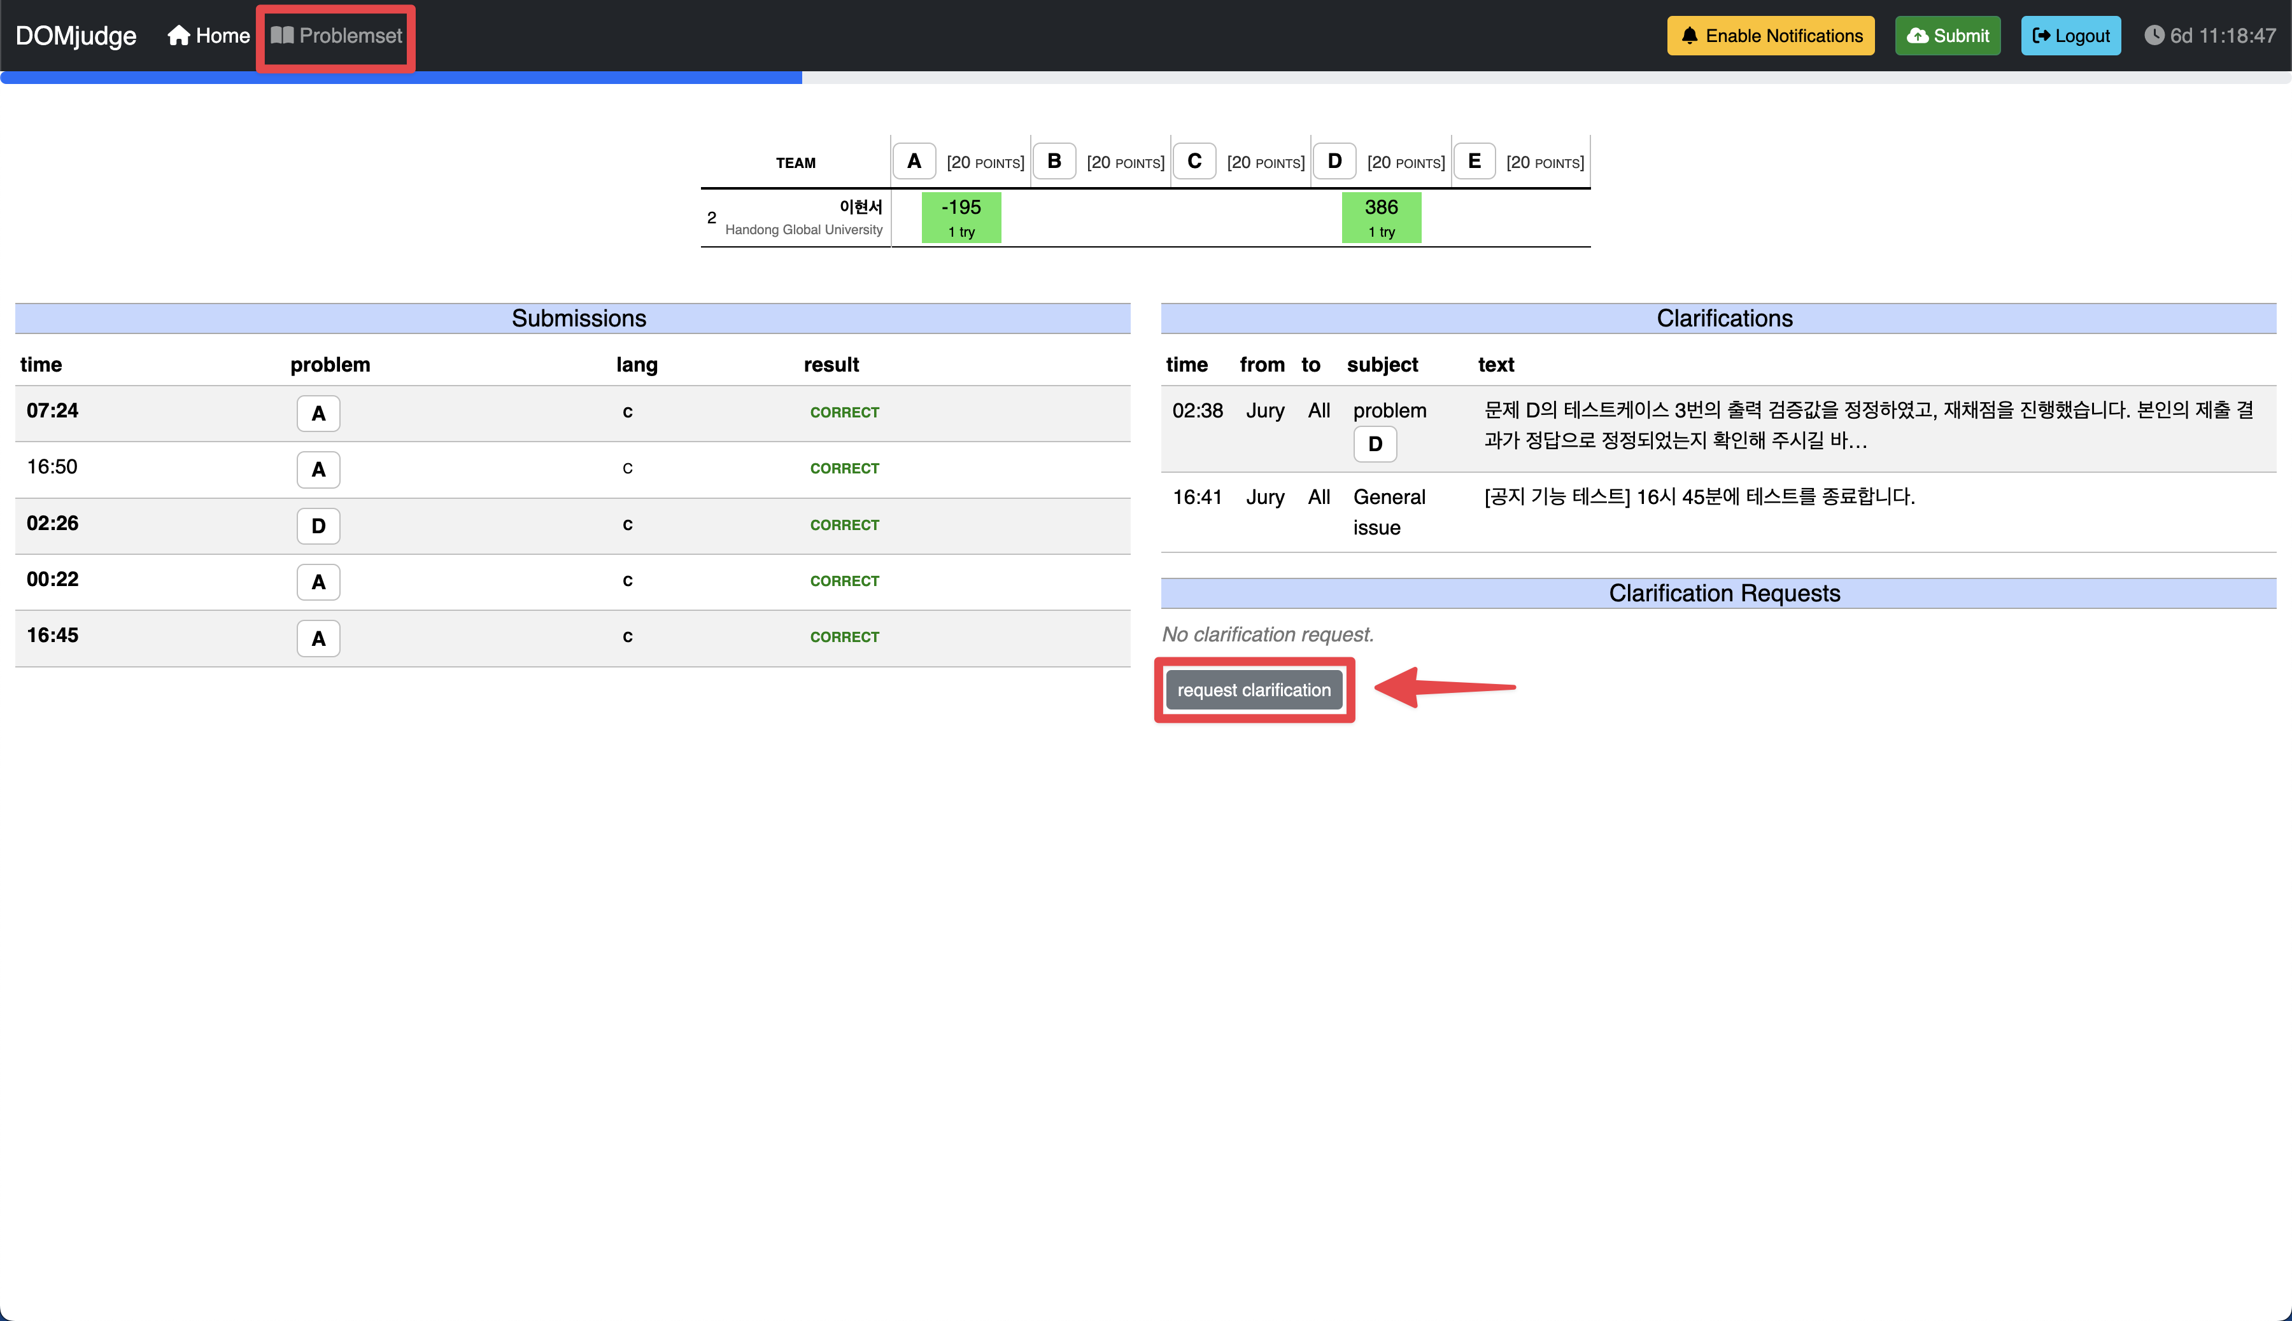Open the 16:45 submission for problem A

tap(53, 636)
